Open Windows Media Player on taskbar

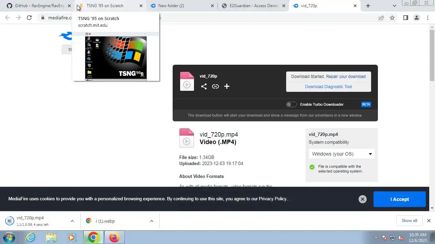click(x=72, y=237)
